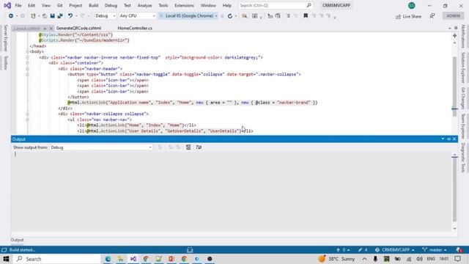Open the Build menu
Screen dimensions: 469x264
pos(94,5)
